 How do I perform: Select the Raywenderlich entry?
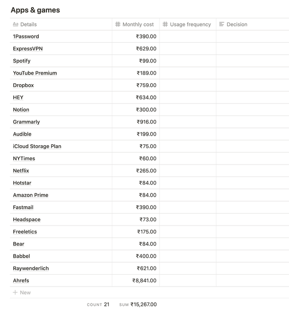pos(31,268)
